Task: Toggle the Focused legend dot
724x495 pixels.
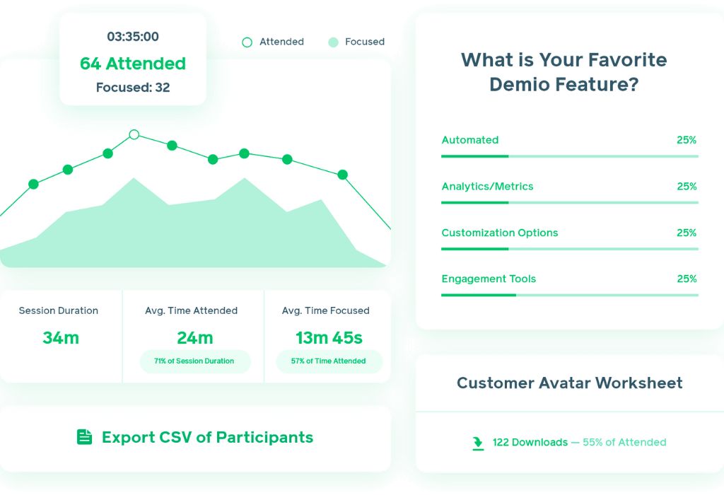Action: 333,42
